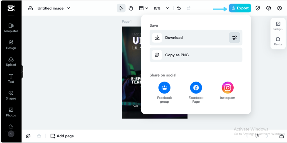Expand the layout options dropdown arrow
This screenshot has height=143, width=287.
147,8
